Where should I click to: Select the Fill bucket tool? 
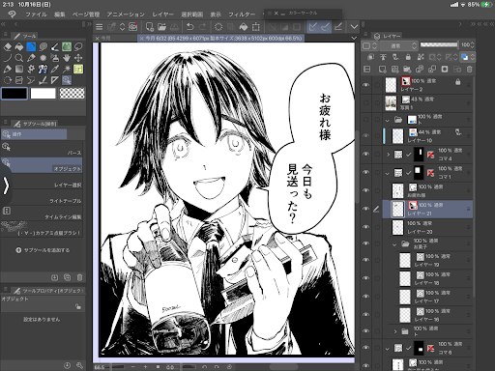19,47
